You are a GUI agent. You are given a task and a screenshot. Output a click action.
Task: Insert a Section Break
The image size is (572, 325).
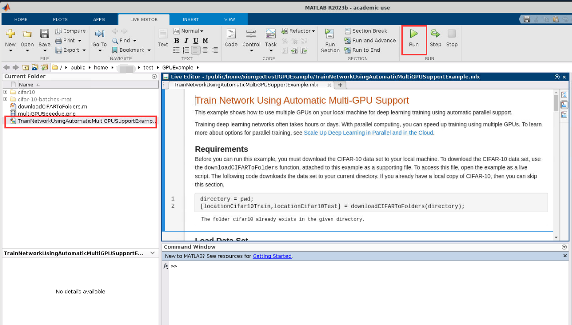(x=366, y=31)
